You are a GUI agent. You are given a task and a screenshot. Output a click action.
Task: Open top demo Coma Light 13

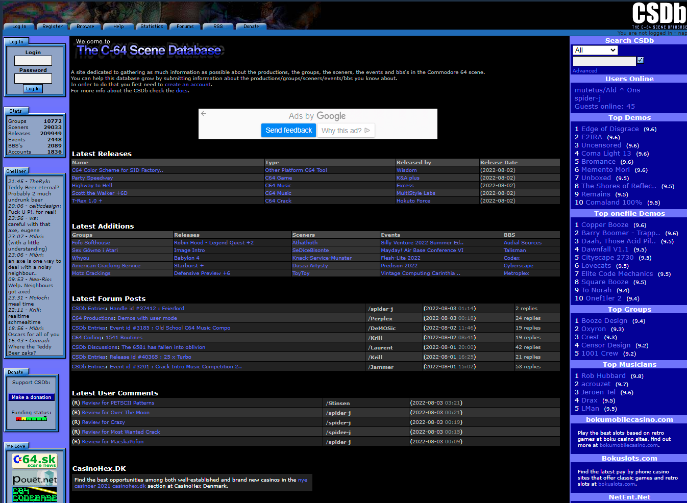tap(606, 154)
